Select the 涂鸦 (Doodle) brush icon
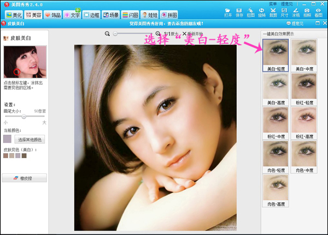Image resolution: width=328 pixels, height=235 pixels. click(296, 13)
